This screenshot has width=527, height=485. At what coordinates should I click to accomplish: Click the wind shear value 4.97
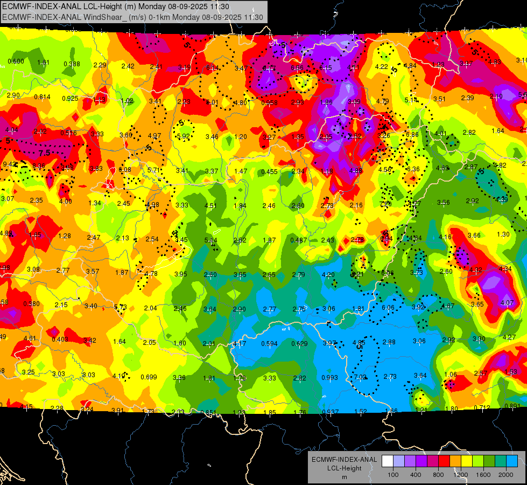tap(154, 136)
